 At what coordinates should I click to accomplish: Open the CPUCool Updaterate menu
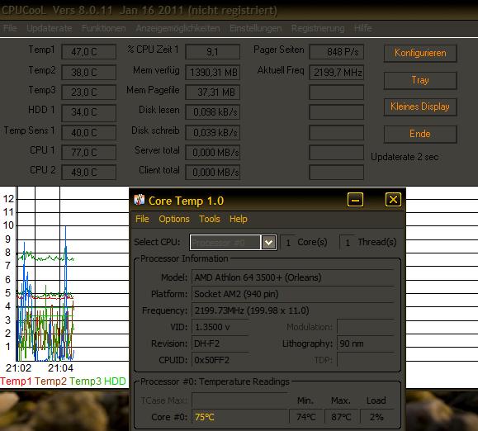coord(50,28)
